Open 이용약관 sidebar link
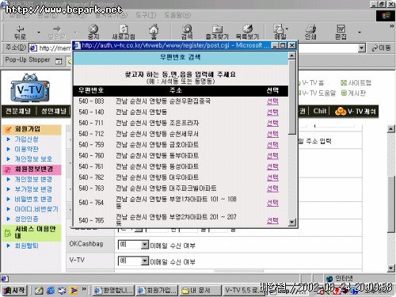Screen dimensions: 396x297 [x=26, y=149]
